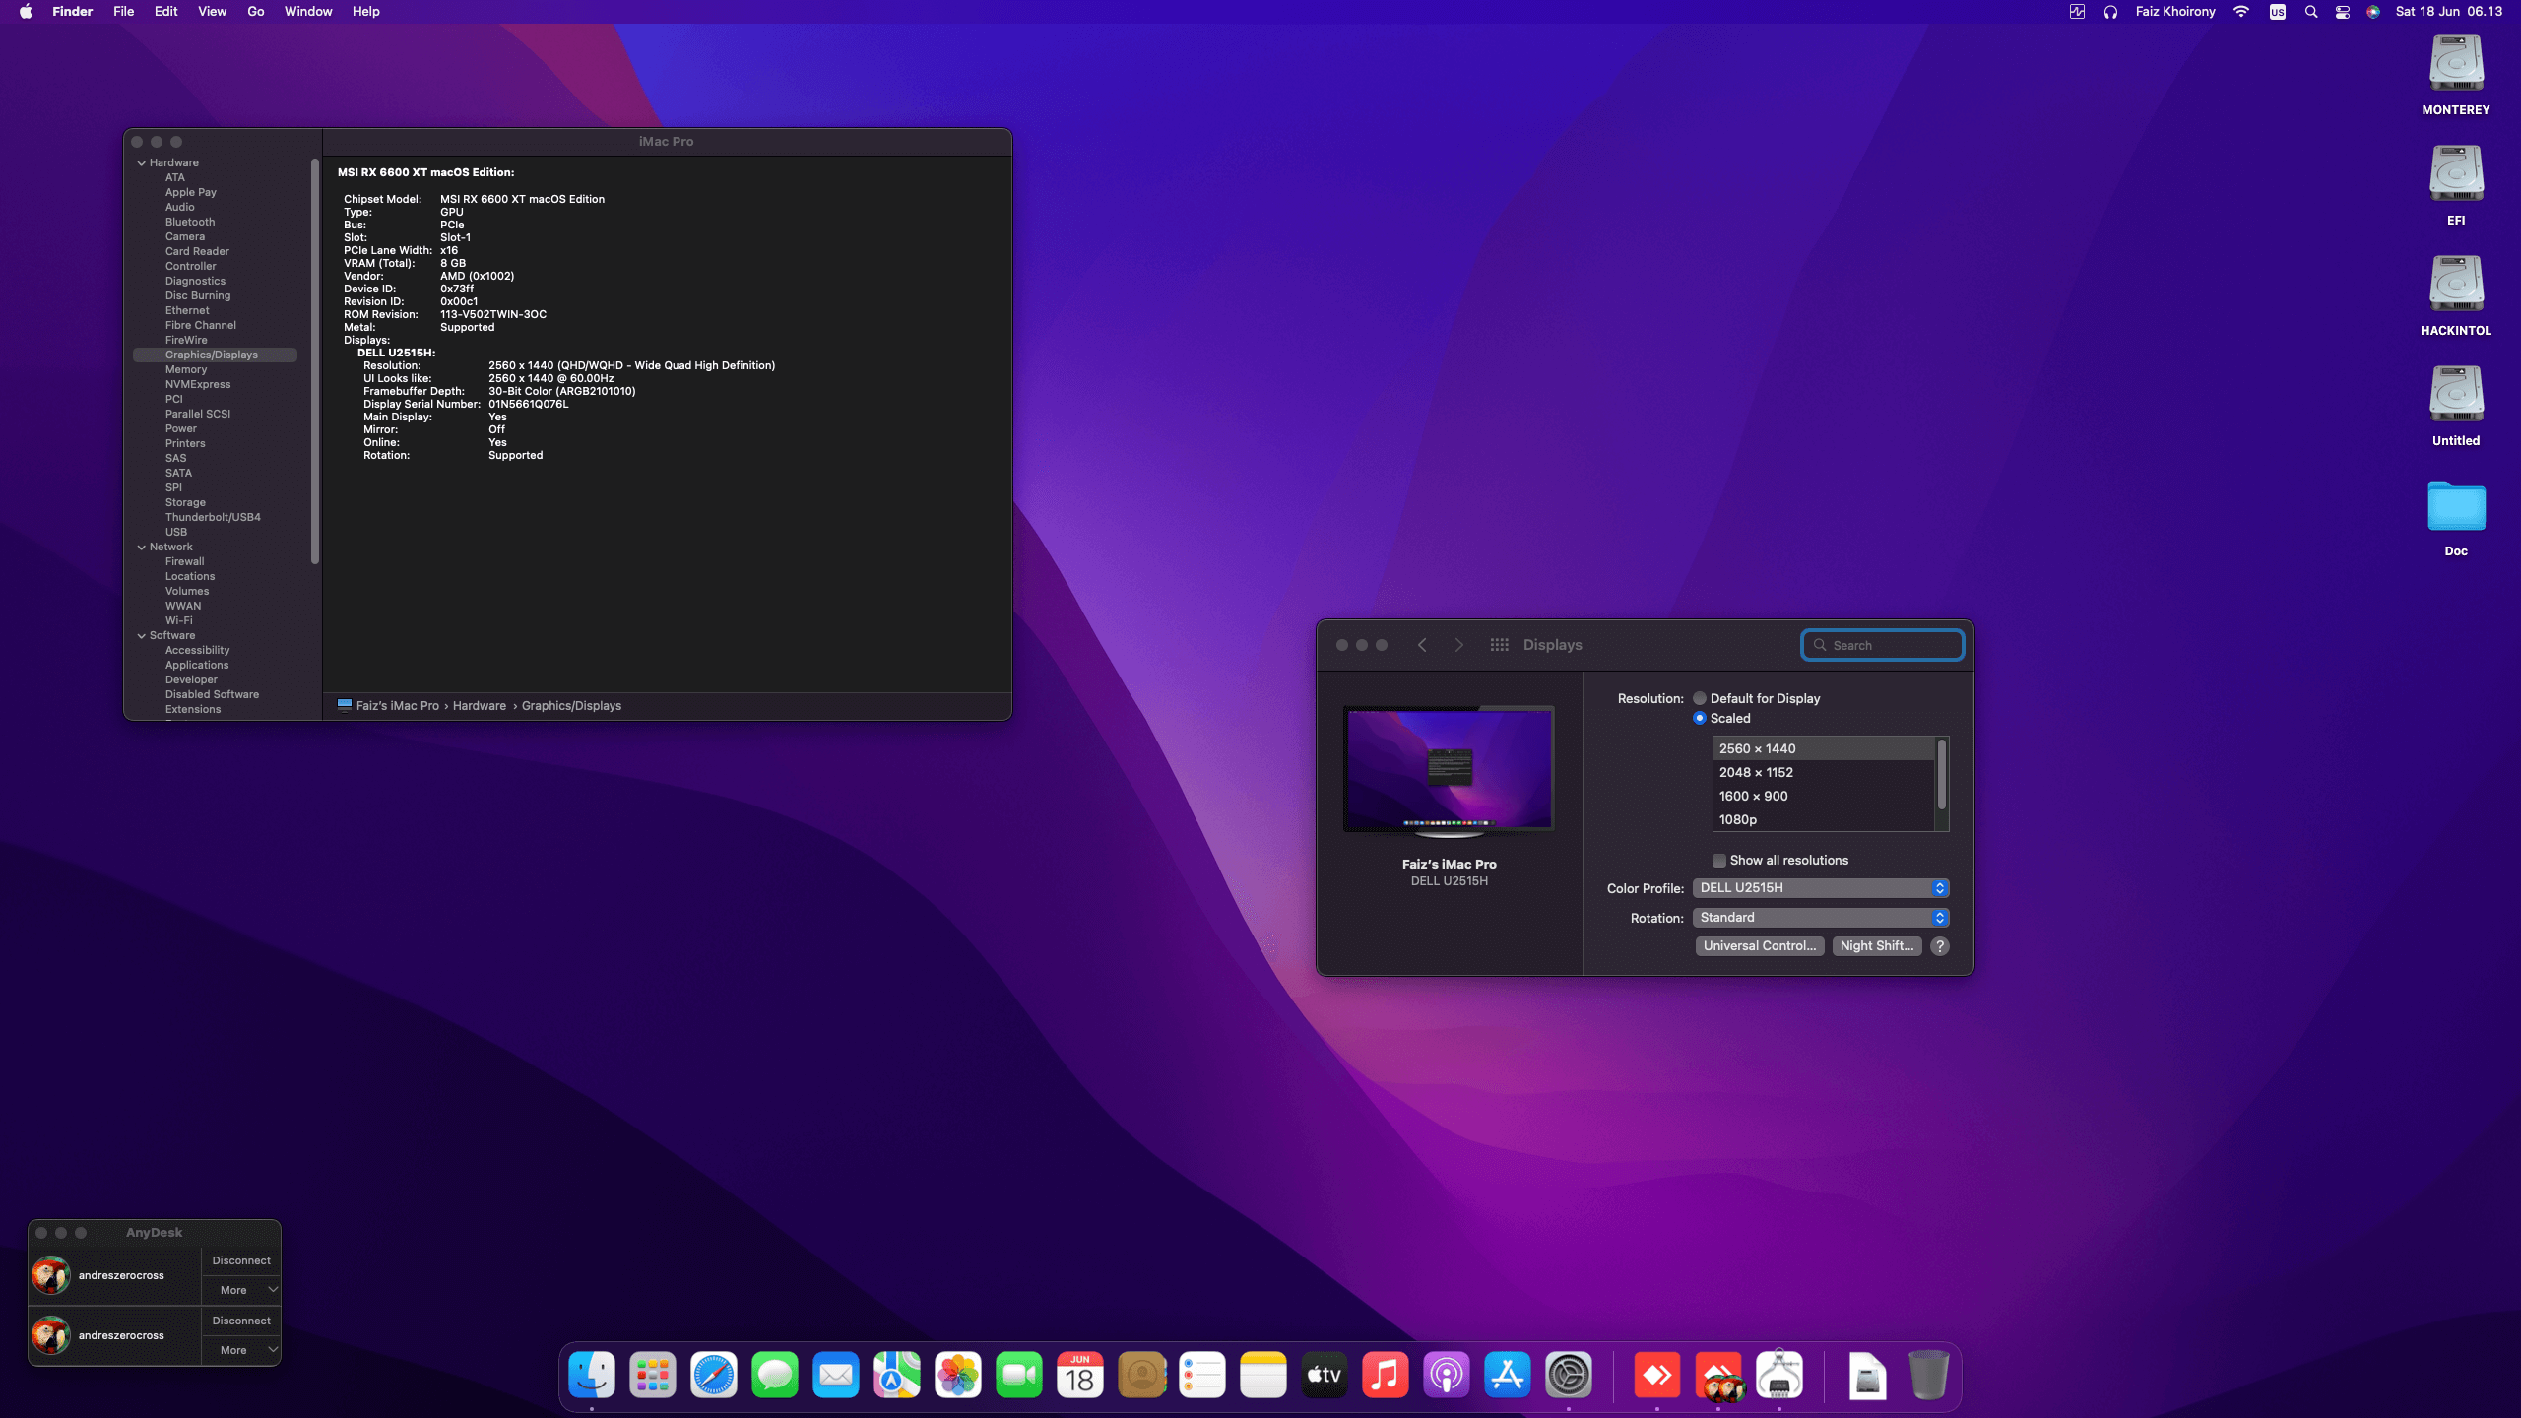Image resolution: width=2521 pixels, height=1418 pixels.
Task: Select Storage in hardware sidebar
Action: pos(185,503)
